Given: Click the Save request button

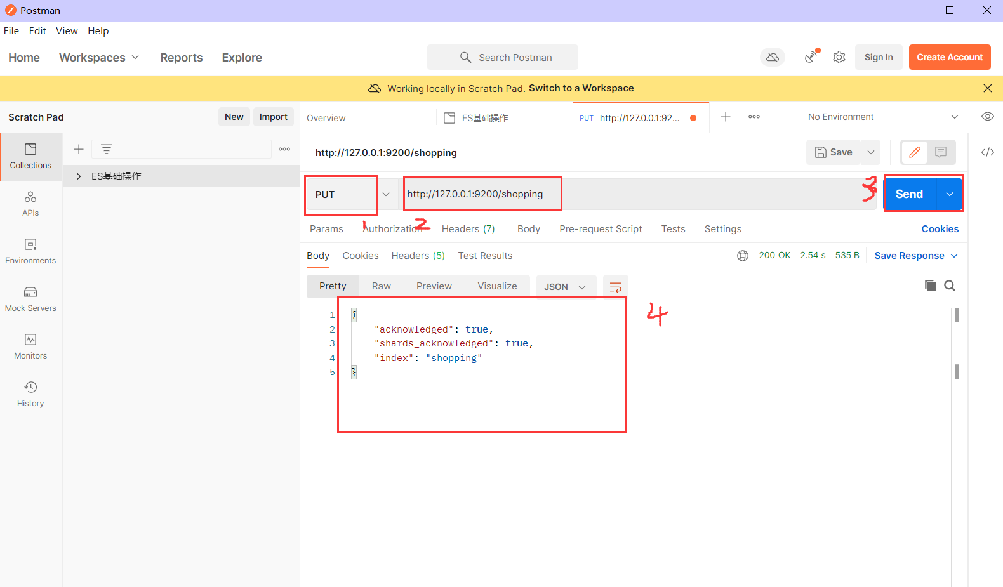Looking at the screenshot, I should coord(834,152).
